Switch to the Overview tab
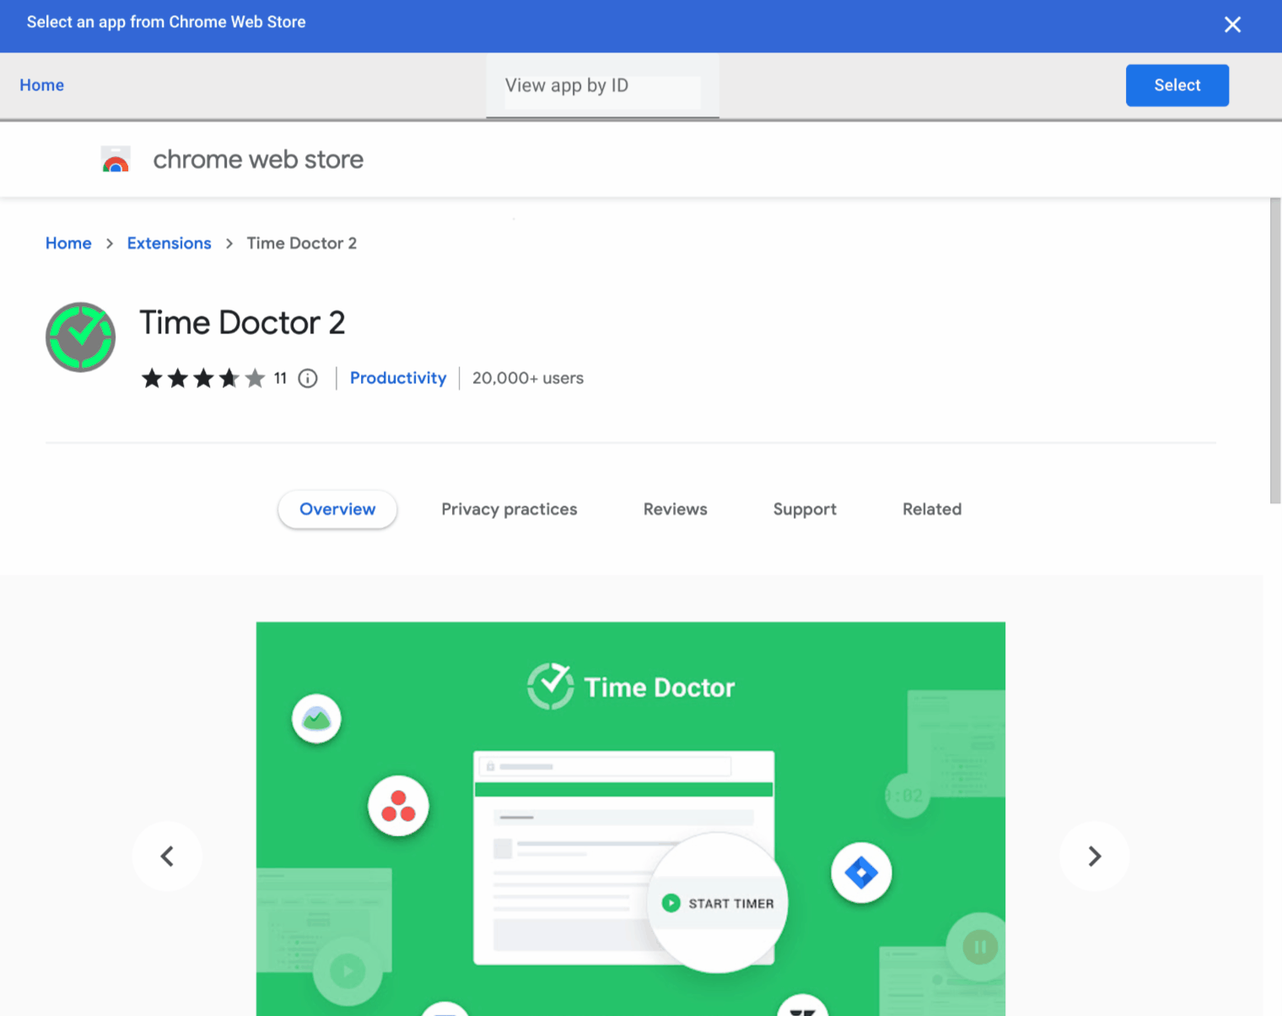Viewport: 1282px width, 1016px height. (x=337, y=509)
